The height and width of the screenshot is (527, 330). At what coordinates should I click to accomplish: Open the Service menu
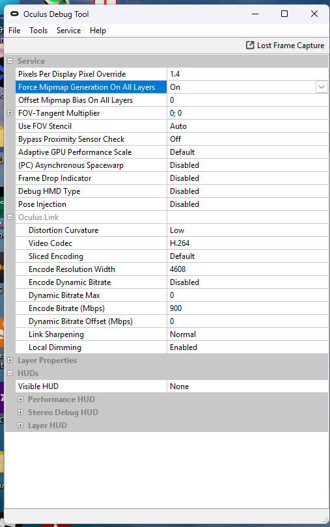[x=68, y=31]
